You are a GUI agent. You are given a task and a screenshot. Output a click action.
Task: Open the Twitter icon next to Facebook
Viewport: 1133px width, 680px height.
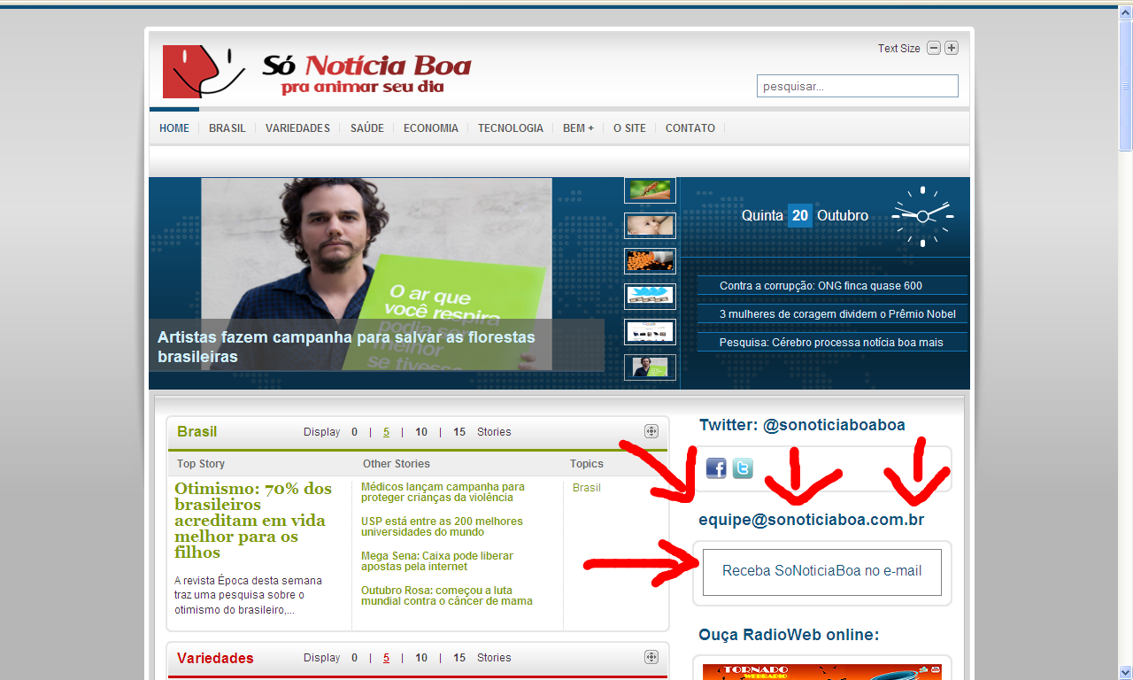[x=742, y=468]
